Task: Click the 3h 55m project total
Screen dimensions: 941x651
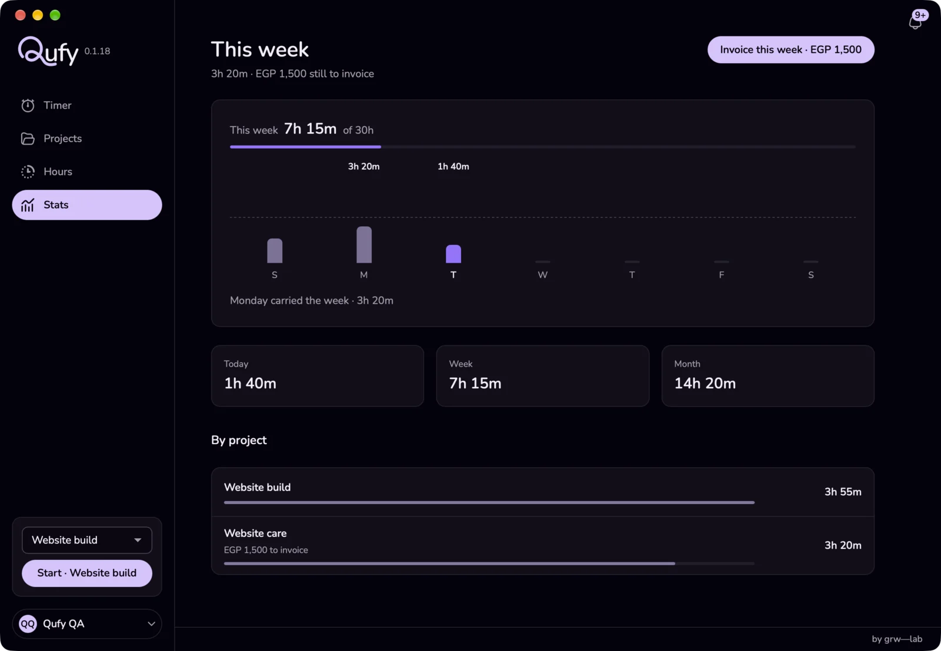Action: [x=843, y=492]
